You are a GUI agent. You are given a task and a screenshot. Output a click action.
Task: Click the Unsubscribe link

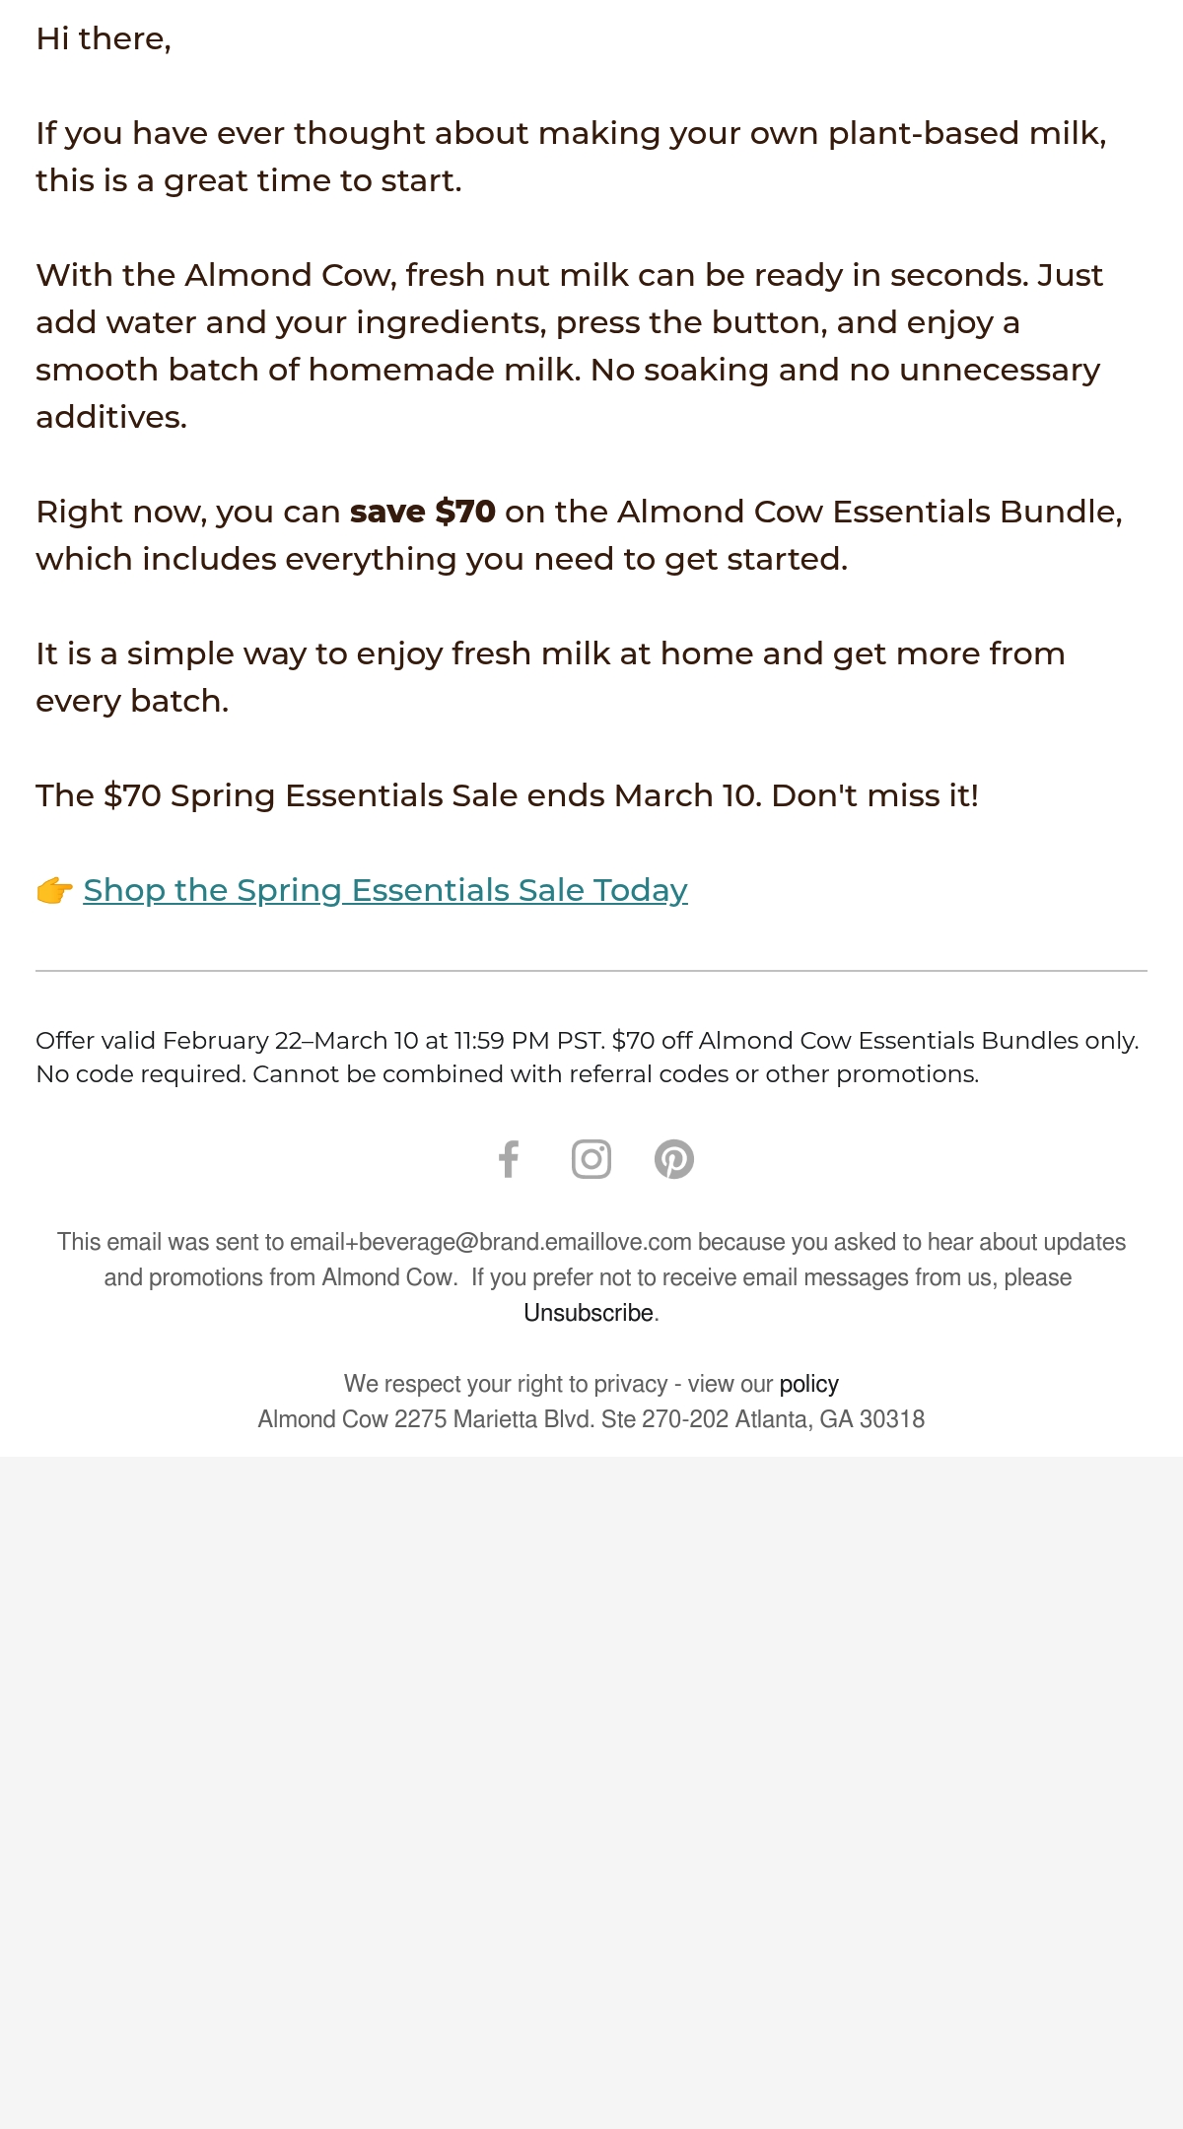pyautogui.click(x=589, y=1313)
